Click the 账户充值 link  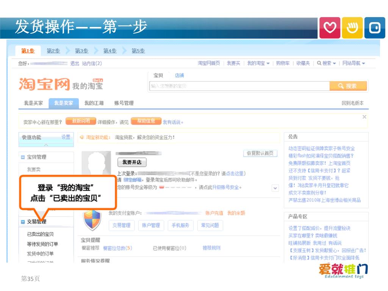coord(214,213)
